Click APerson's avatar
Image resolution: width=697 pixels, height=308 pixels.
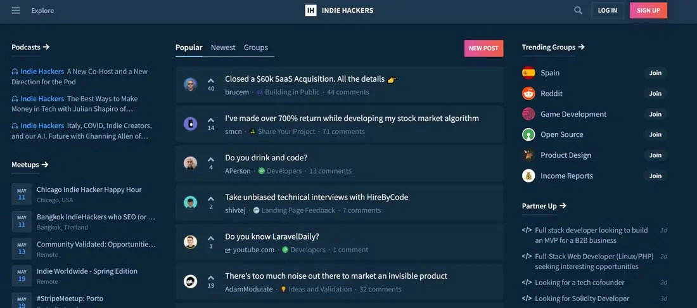pos(190,163)
